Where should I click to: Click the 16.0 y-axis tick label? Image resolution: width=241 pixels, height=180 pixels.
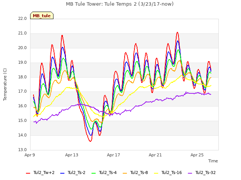point(23,106)
